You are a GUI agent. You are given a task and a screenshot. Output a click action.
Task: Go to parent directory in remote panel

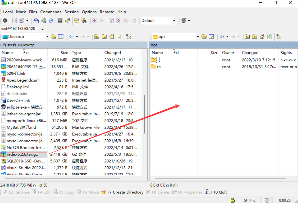tap(247, 36)
